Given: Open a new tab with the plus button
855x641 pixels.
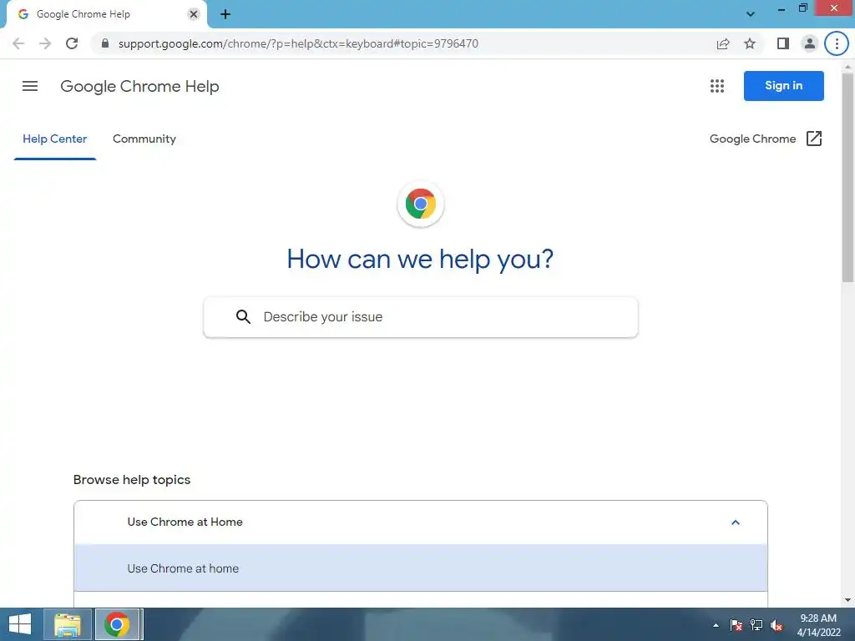Looking at the screenshot, I should 225,14.
